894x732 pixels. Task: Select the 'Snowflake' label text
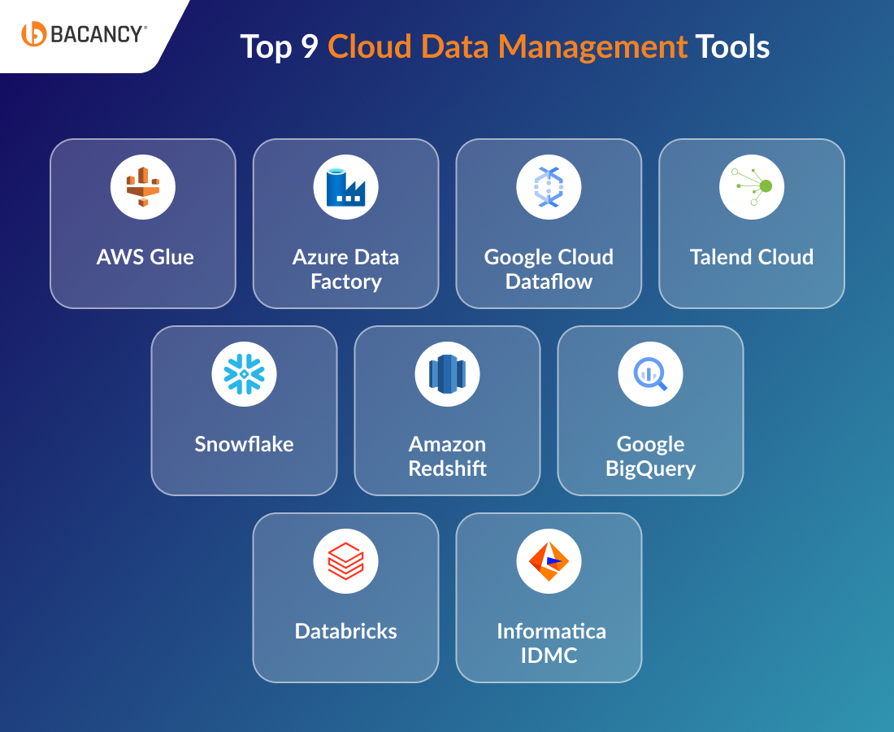point(245,444)
